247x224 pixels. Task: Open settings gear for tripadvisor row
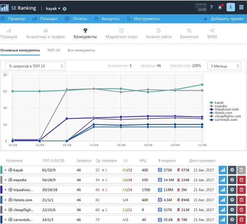(232, 190)
